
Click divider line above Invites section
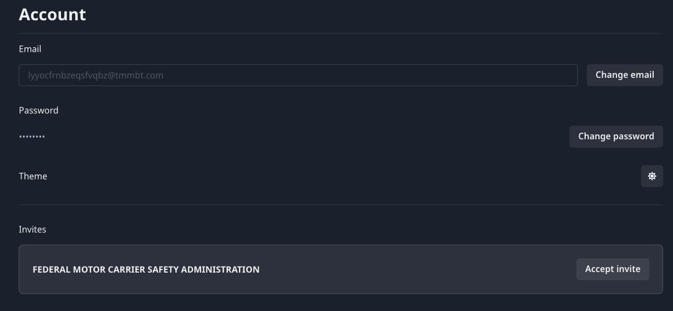point(341,205)
